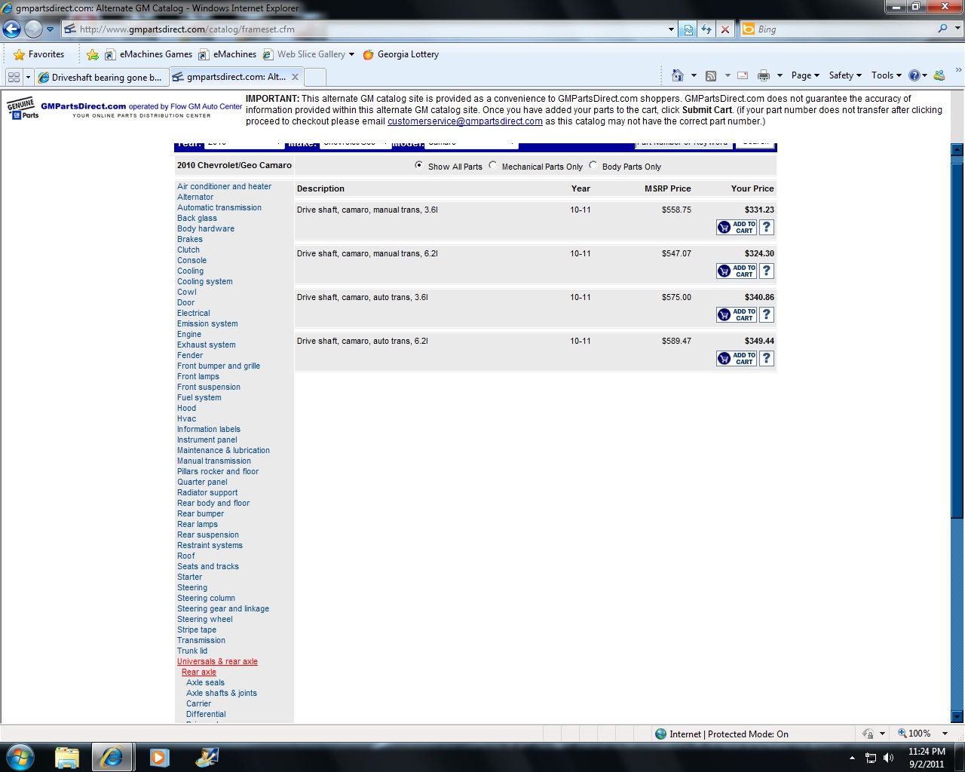Open the Front suspension category link
This screenshot has width=965, height=772.
(209, 387)
